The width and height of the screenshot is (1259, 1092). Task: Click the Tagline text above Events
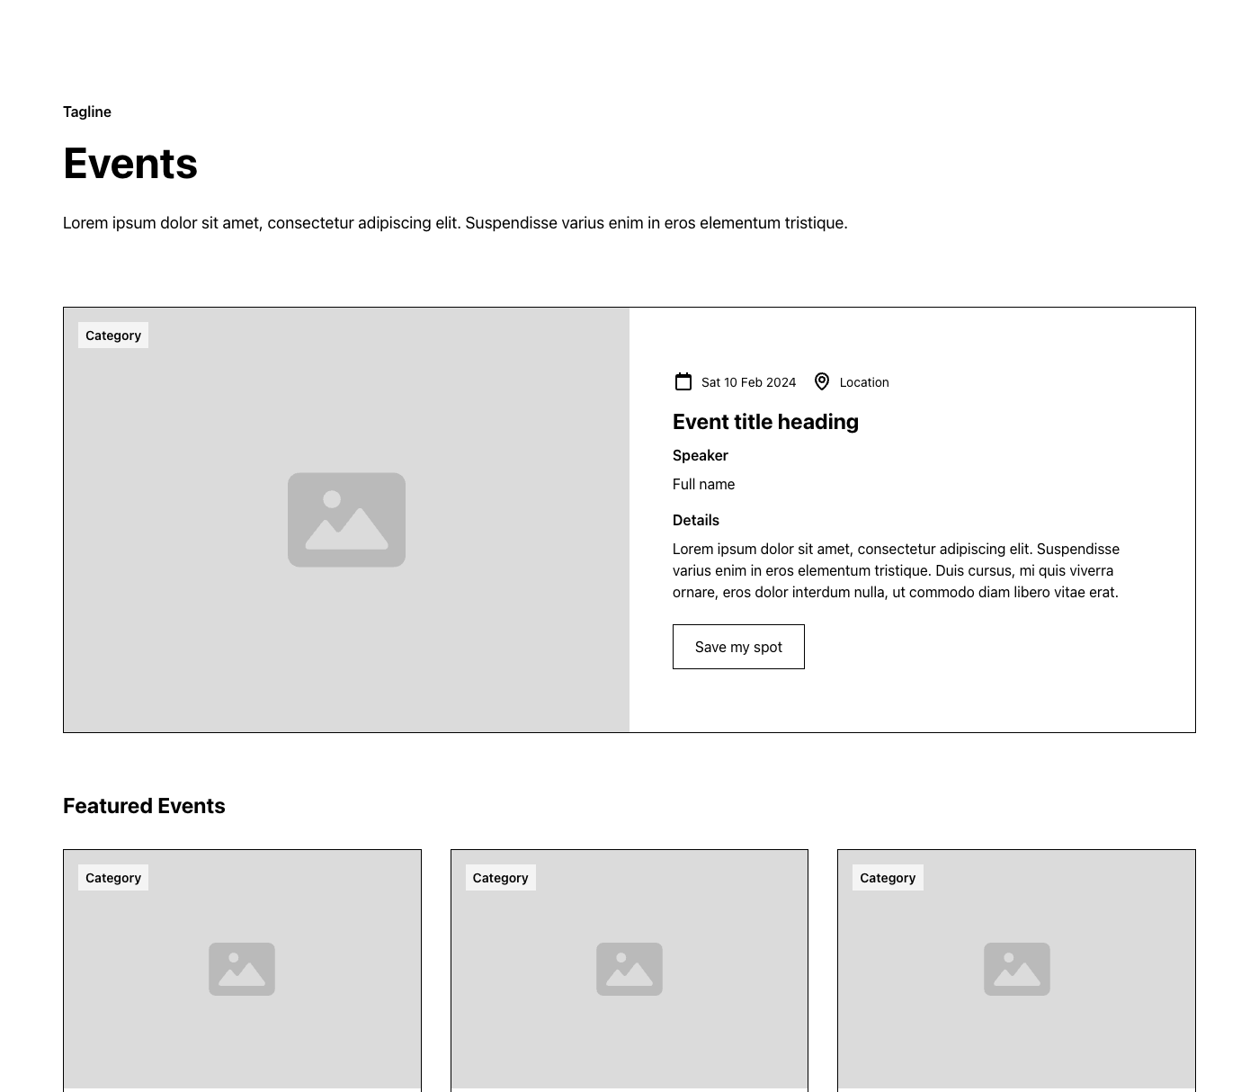point(87,112)
